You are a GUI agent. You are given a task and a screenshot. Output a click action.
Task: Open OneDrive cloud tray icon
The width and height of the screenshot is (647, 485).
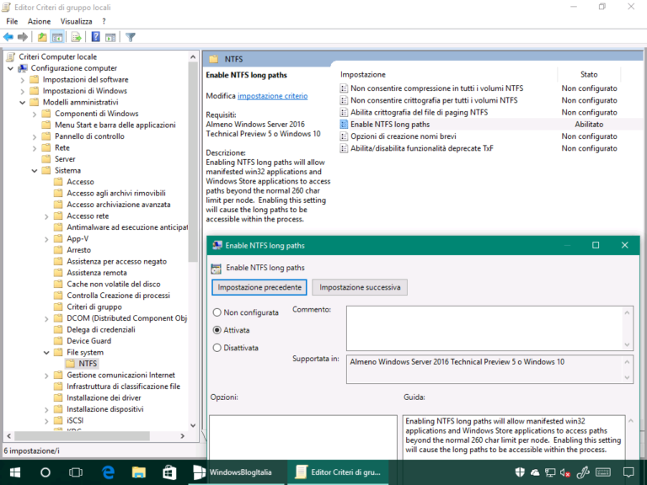pos(535,472)
